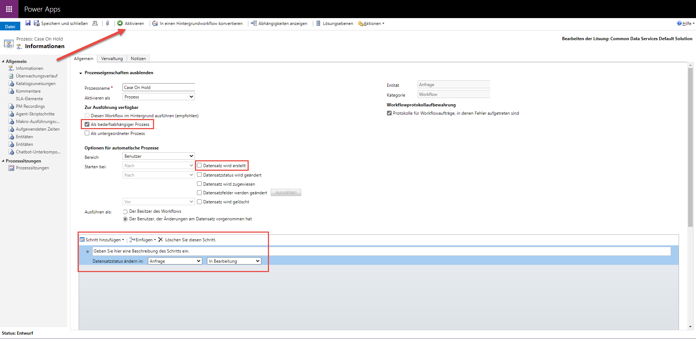Open the Prozesssitzungen item below its group header

point(32,168)
